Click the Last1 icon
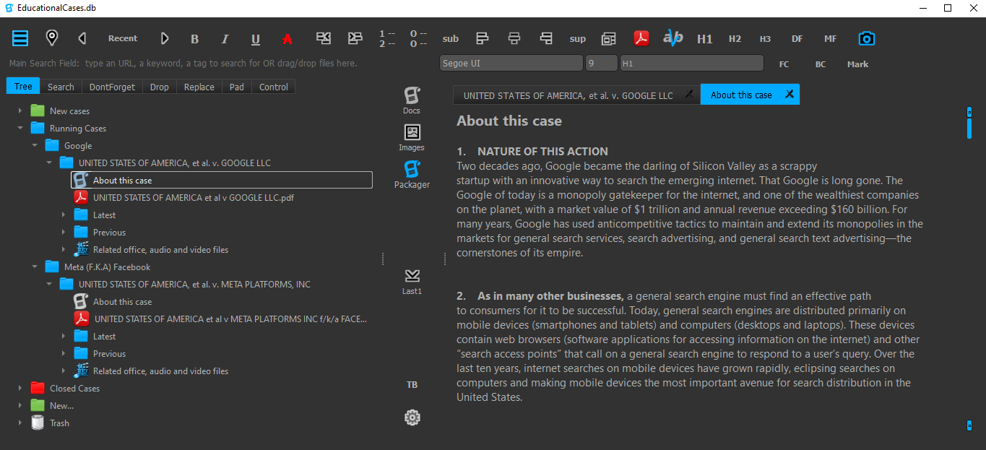The width and height of the screenshot is (986, 450). click(412, 281)
